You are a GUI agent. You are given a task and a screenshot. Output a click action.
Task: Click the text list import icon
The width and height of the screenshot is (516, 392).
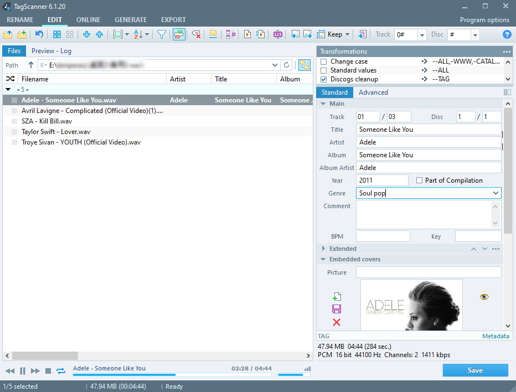[362, 34]
